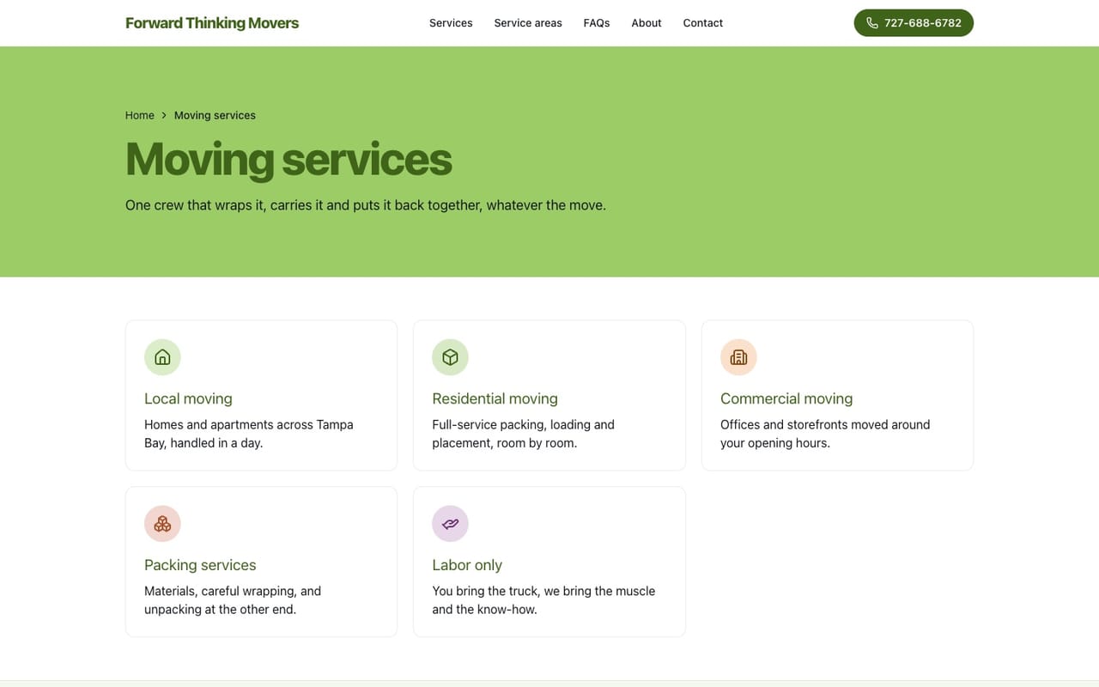Screen dimensions: 1099x687
Task: Open the Packing services card title
Action: click(x=200, y=565)
